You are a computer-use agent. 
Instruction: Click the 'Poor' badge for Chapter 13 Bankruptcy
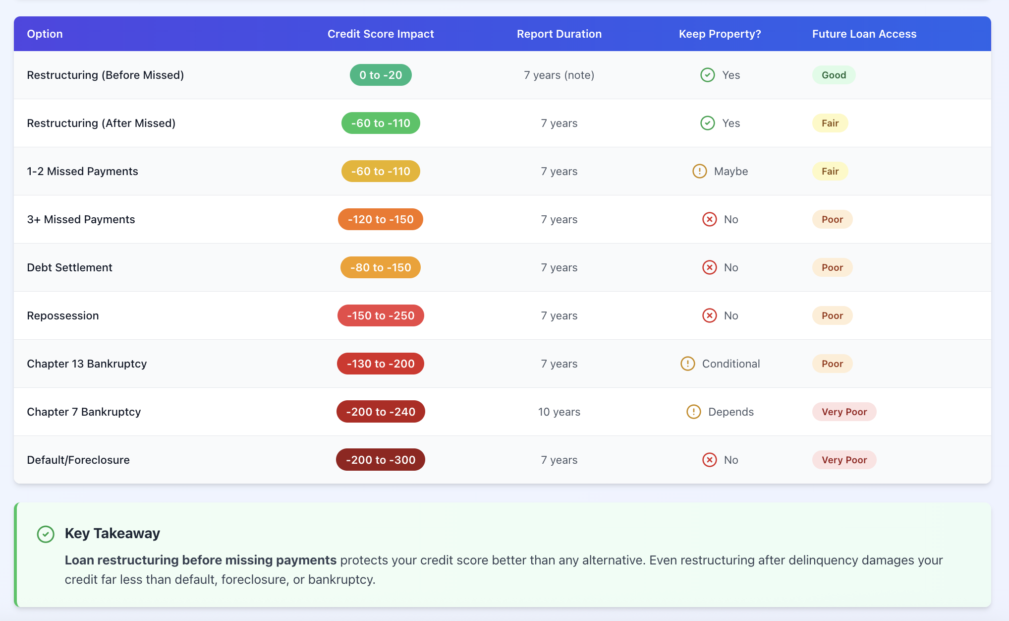pyautogui.click(x=832, y=364)
